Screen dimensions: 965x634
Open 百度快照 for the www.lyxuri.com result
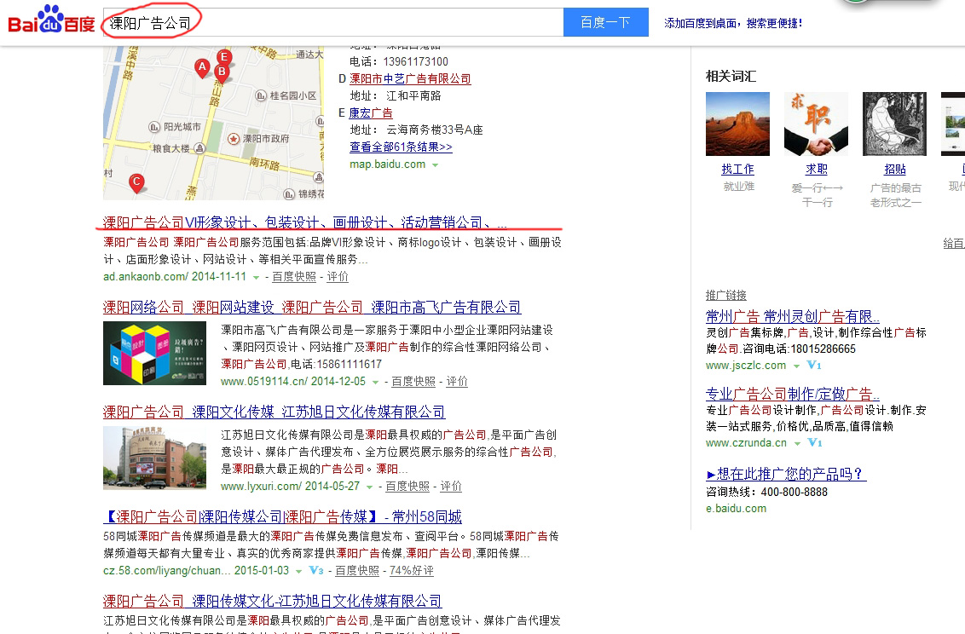[407, 486]
